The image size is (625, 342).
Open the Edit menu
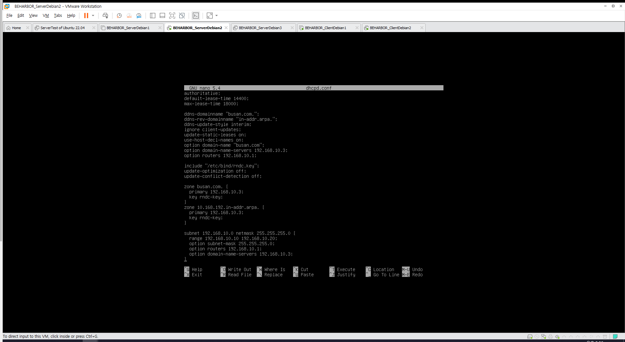(x=21, y=16)
